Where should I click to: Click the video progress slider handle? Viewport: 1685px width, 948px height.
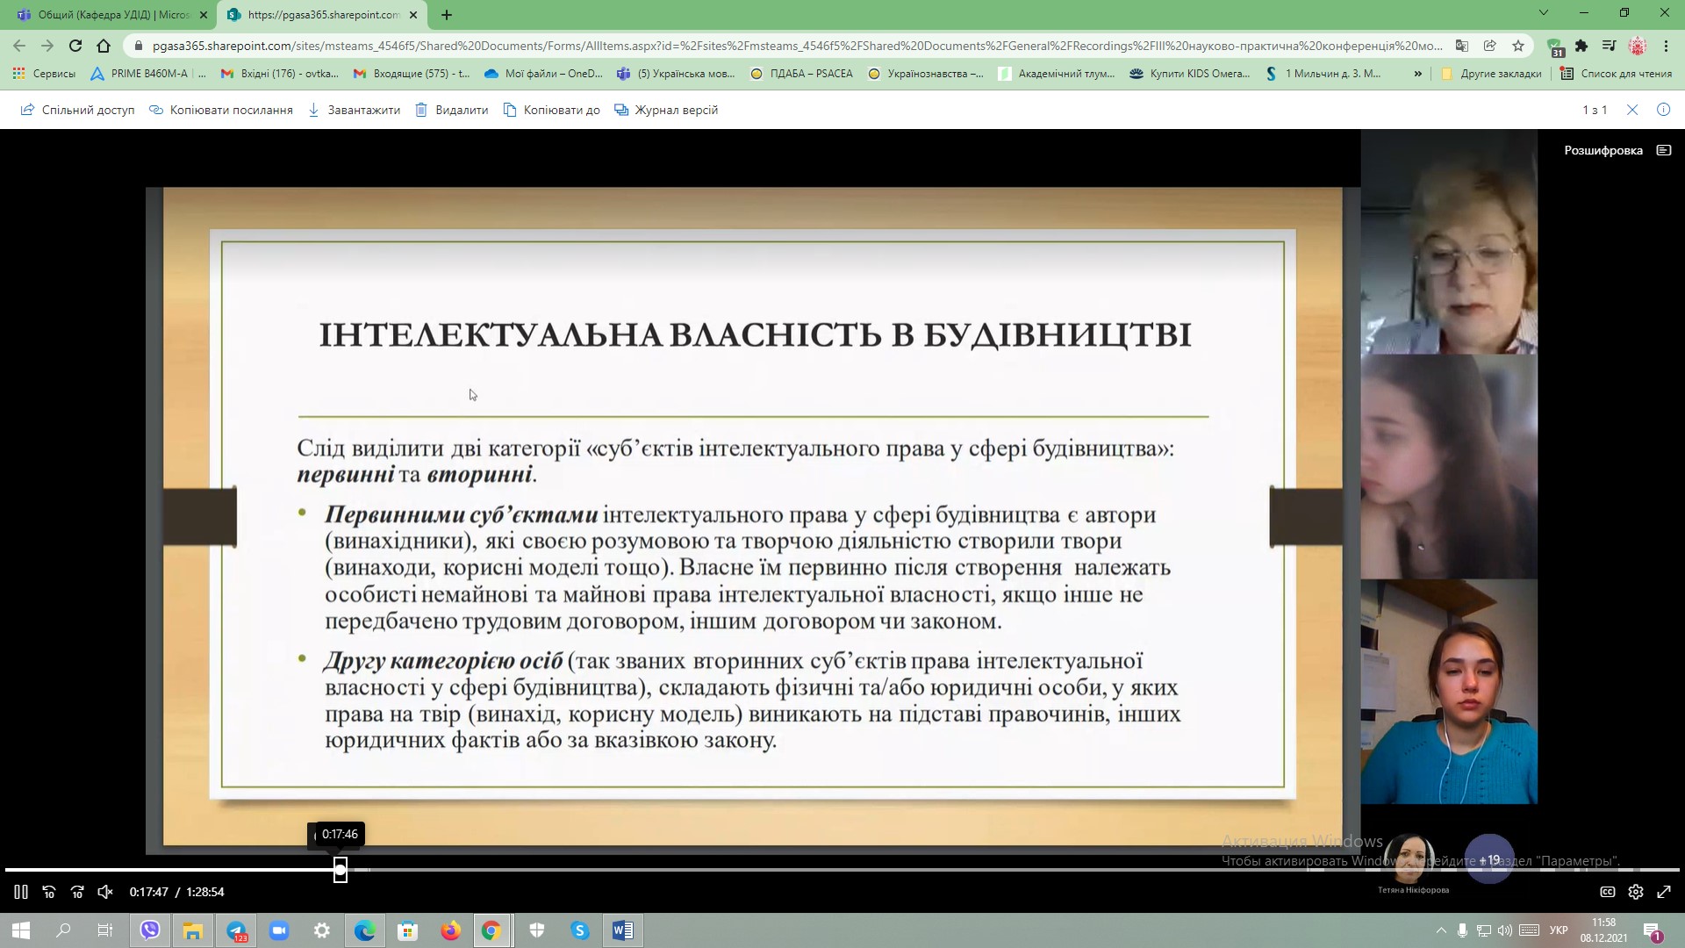click(341, 870)
